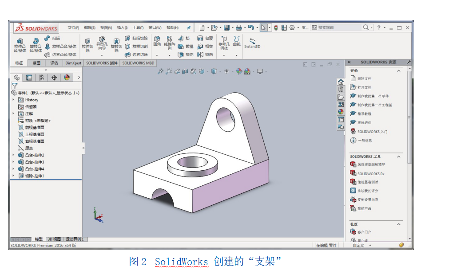Choose the 边界切除 boundary cut tool
This screenshot has width=468, height=274.
pos(136,55)
